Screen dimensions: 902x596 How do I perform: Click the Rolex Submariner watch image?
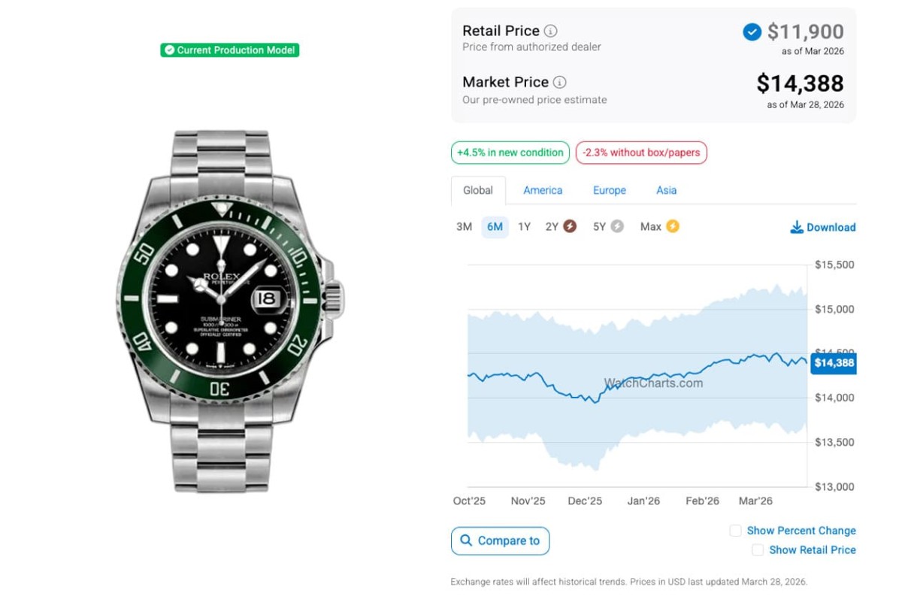coord(230,310)
